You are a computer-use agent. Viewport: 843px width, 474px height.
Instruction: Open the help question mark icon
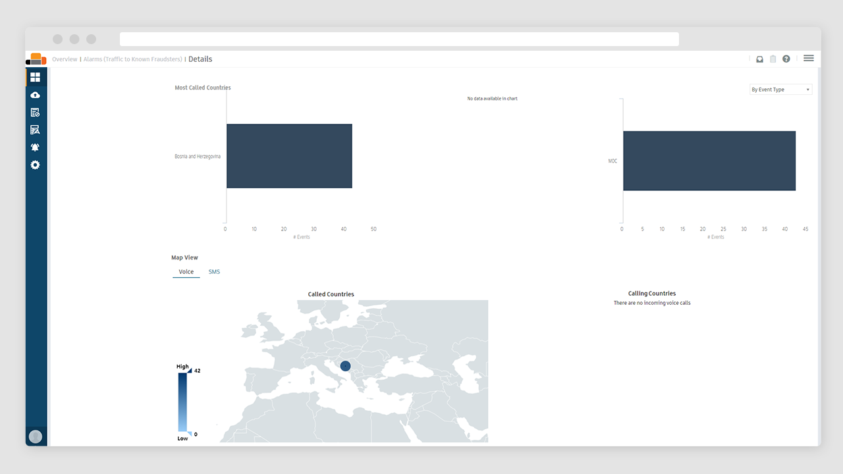pyautogui.click(x=786, y=59)
